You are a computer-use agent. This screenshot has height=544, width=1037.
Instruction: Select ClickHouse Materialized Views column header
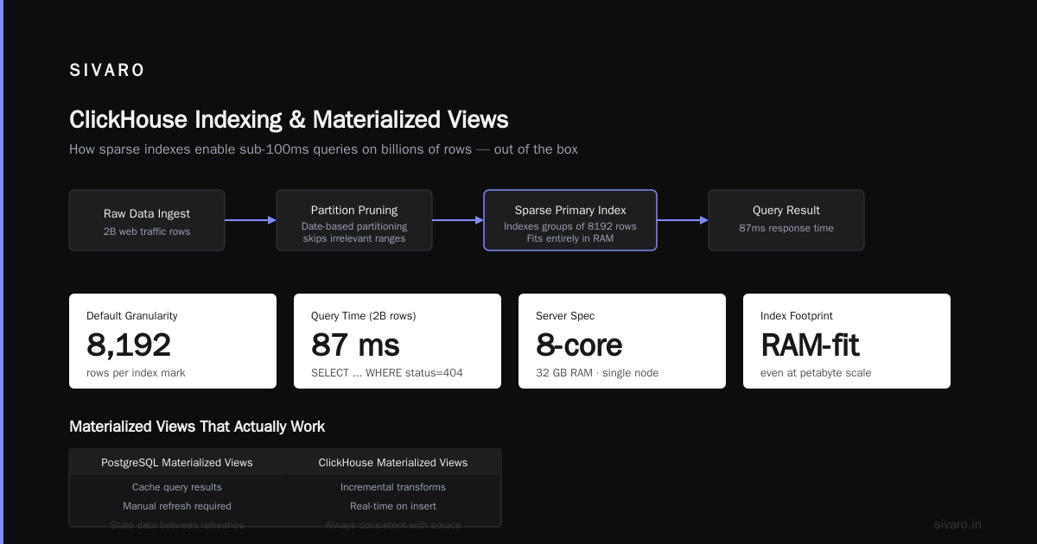(393, 463)
